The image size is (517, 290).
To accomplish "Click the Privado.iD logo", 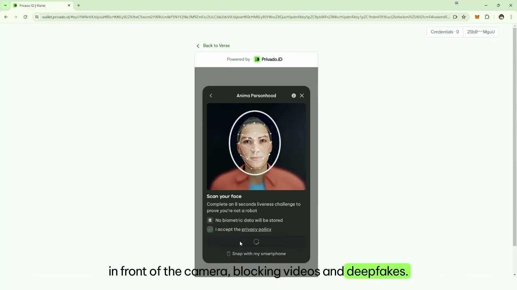I will 268,59.
